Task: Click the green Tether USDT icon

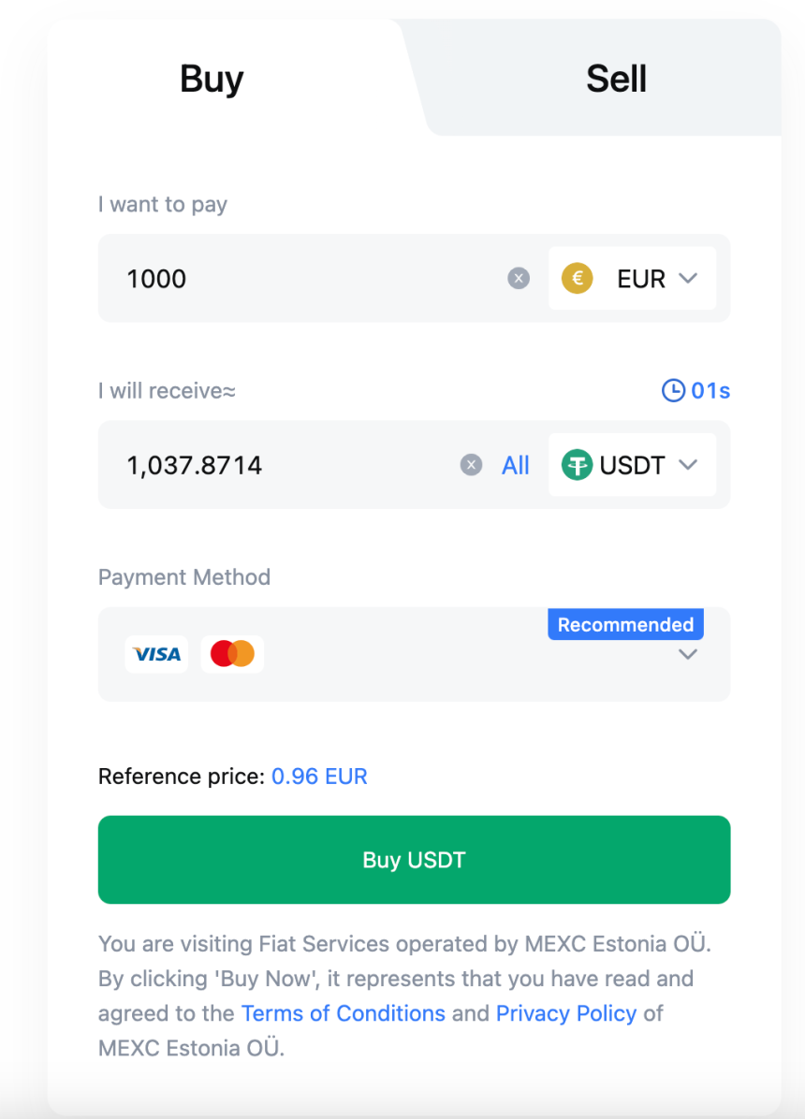Action: point(577,465)
